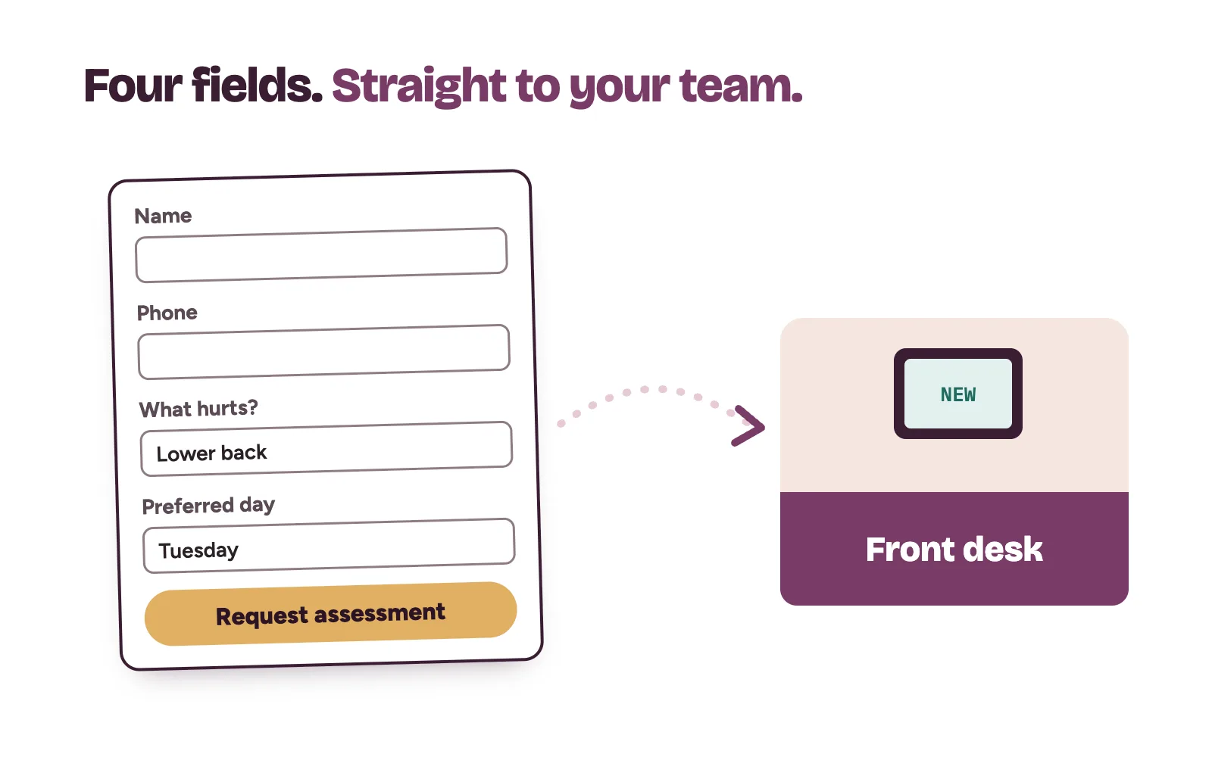Viewport: 1212px width, 757px height.
Task: Click the What hurts? label text
Action: click(198, 409)
